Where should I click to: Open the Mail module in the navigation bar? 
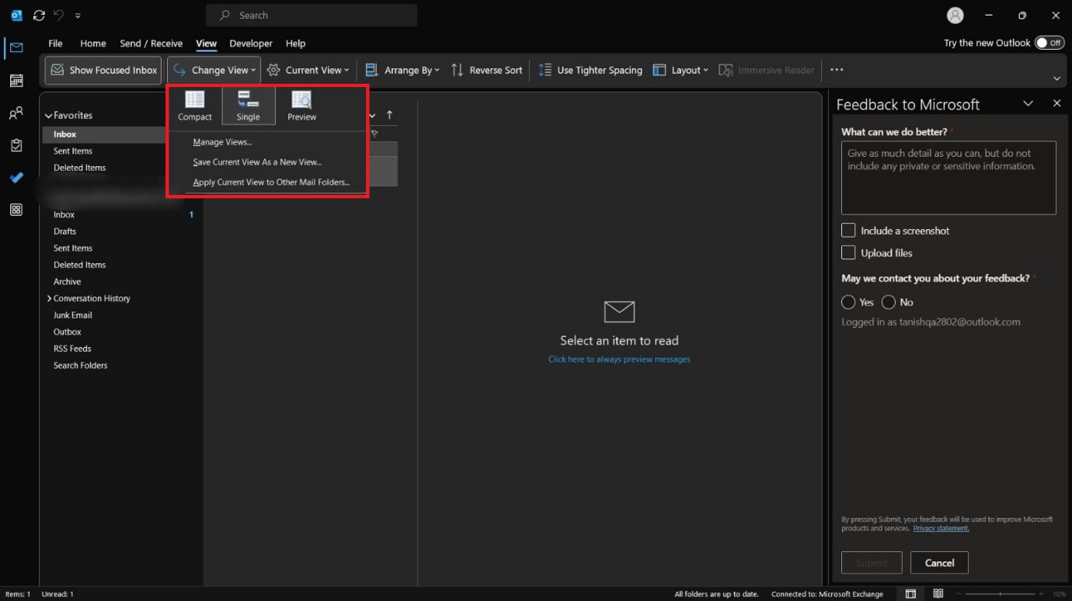coord(16,48)
